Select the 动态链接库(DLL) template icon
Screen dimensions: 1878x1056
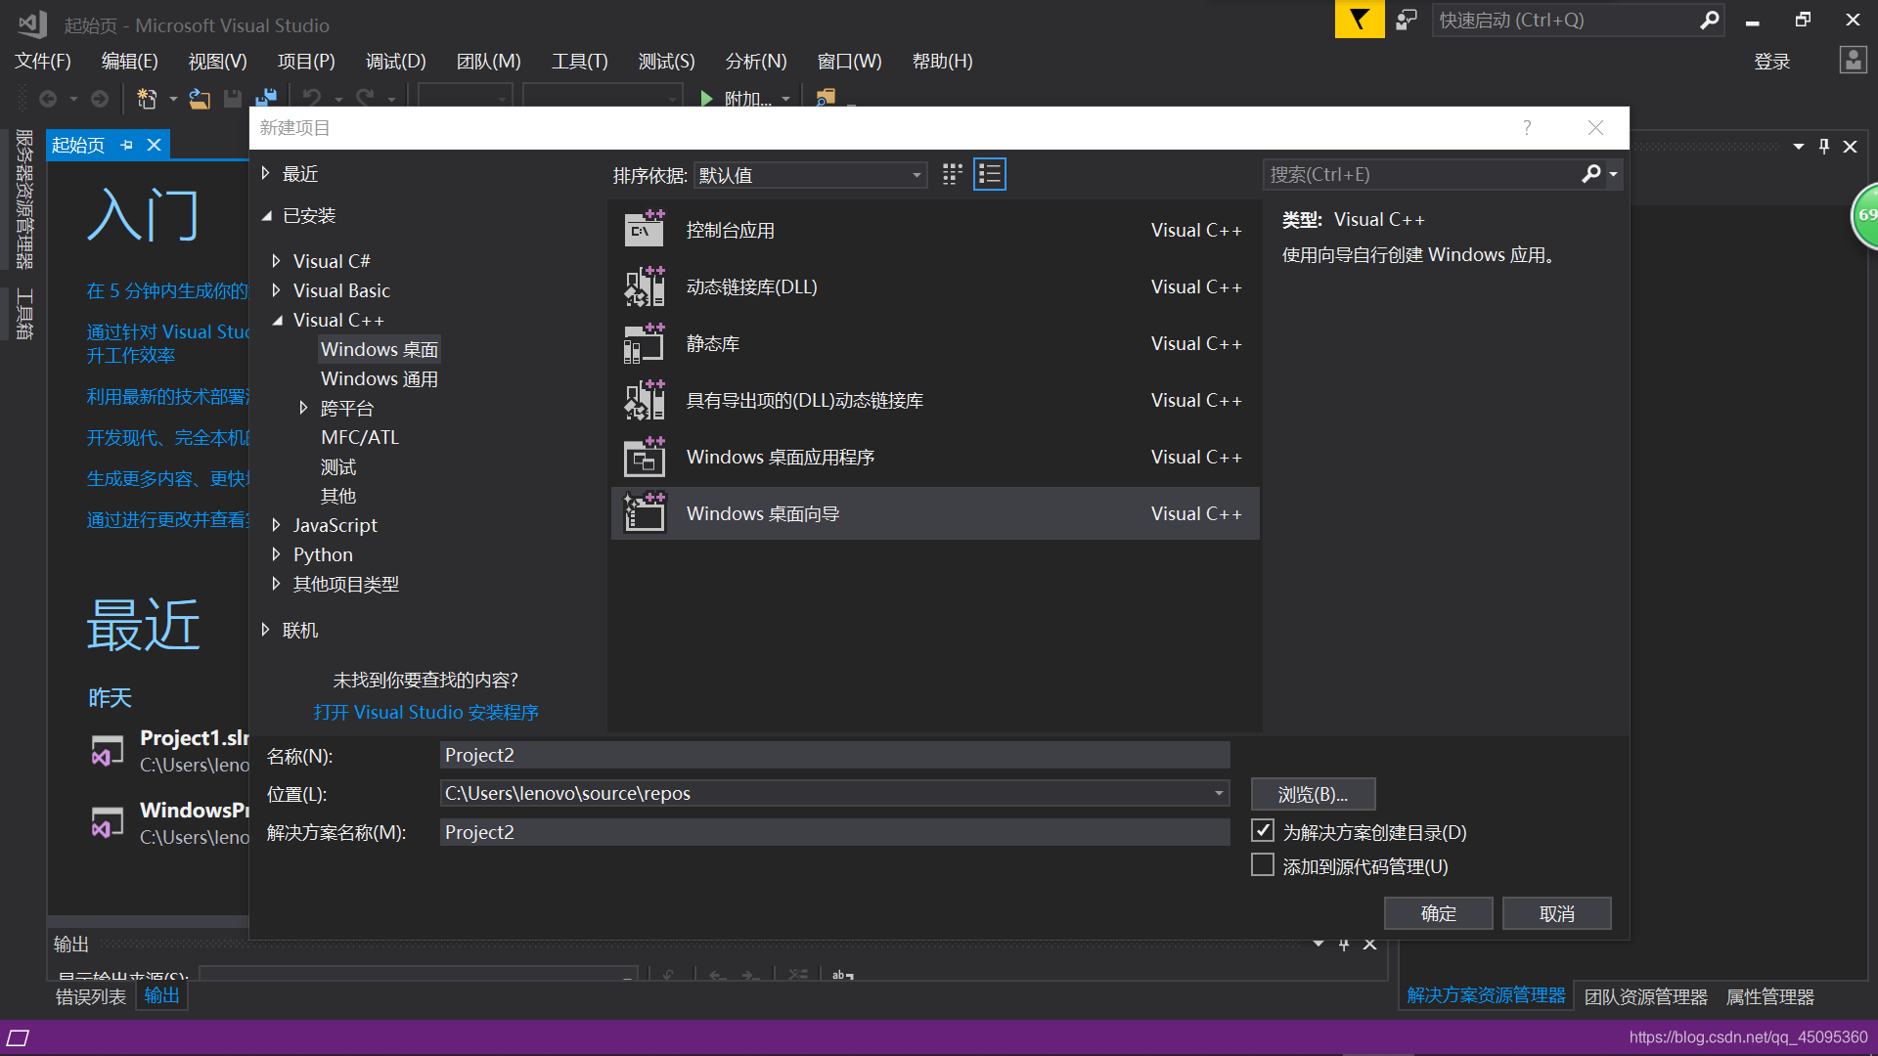(x=645, y=286)
